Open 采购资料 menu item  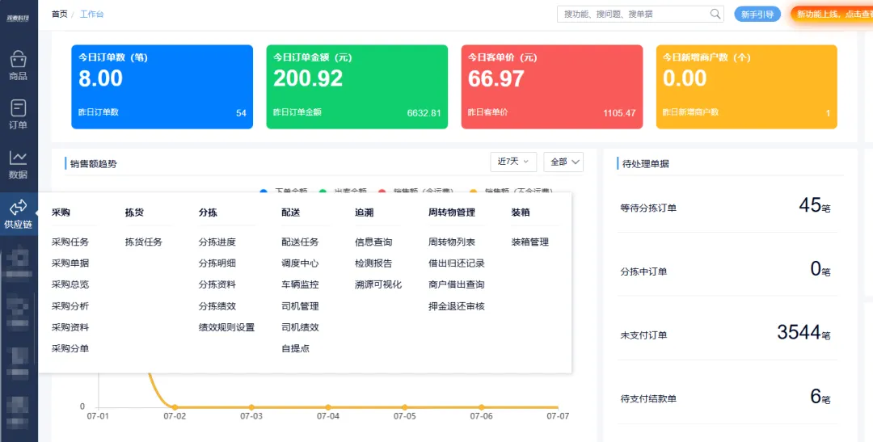click(x=70, y=327)
